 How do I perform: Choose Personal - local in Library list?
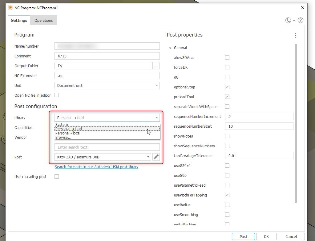tap(107, 133)
